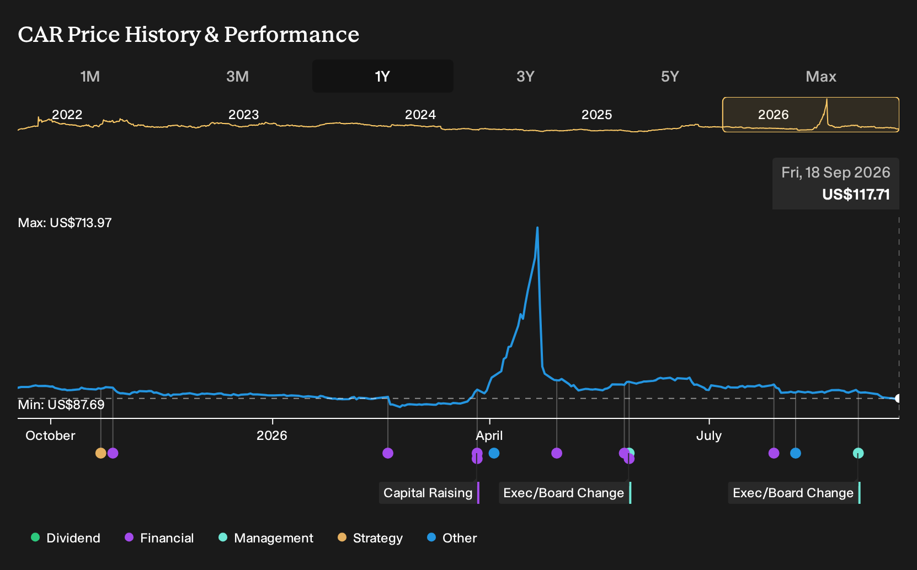Viewport: 917px width, 570px height.
Task: Click the orange Strategy event marker in October
Action: point(100,453)
